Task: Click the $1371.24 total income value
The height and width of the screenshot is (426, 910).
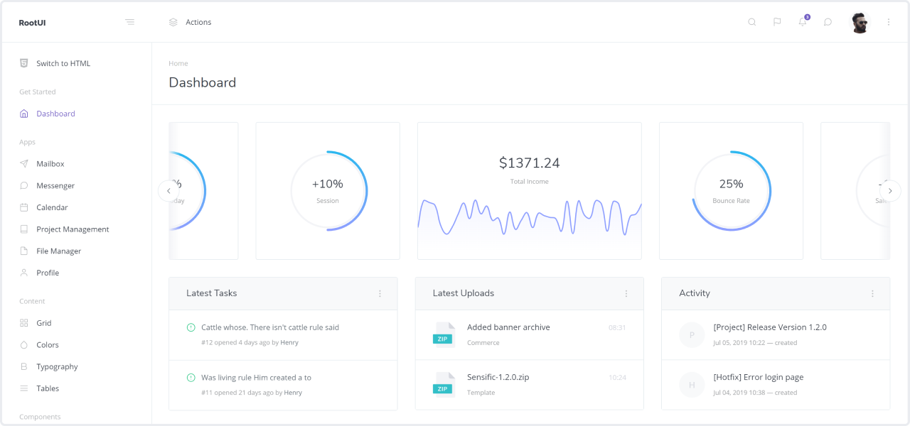Action: (x=530, y=163)
